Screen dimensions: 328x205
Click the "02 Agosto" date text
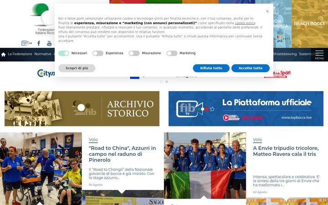pyautogui.click(x=260, y=192)
